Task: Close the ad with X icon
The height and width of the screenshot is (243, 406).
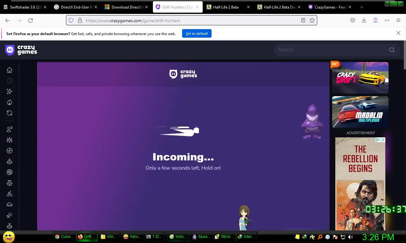Action: (x=383, y=140)
